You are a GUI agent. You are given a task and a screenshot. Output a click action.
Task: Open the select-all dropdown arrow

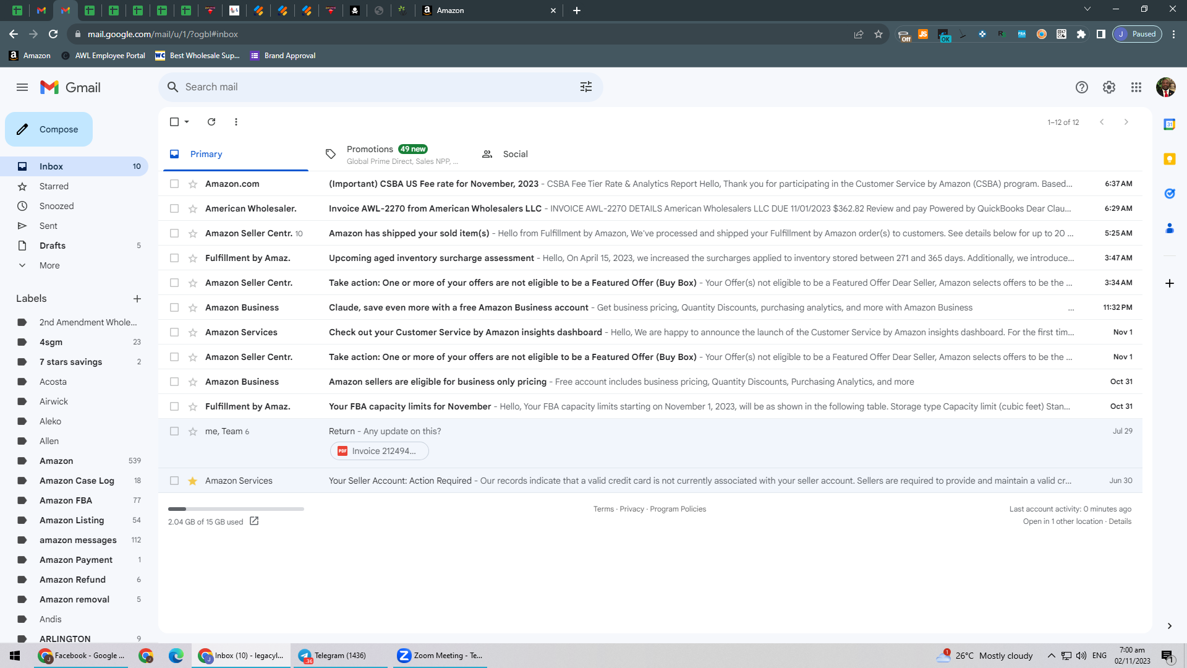(x=187, y=122)
